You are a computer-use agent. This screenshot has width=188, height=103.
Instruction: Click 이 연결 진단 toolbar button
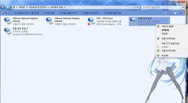pos(49,13)
